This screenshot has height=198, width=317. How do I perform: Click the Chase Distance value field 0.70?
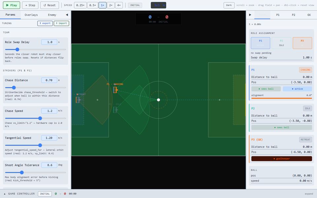[x=49, y=80]
